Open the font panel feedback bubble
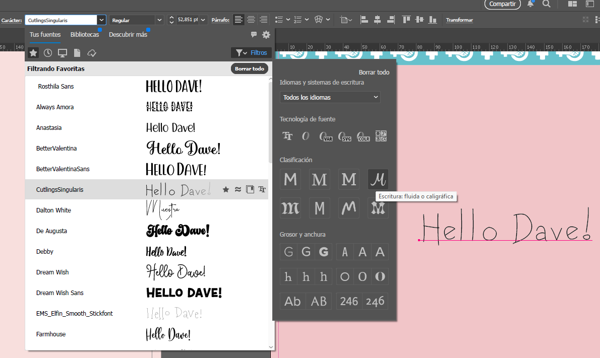 click(x=254, y=34)
